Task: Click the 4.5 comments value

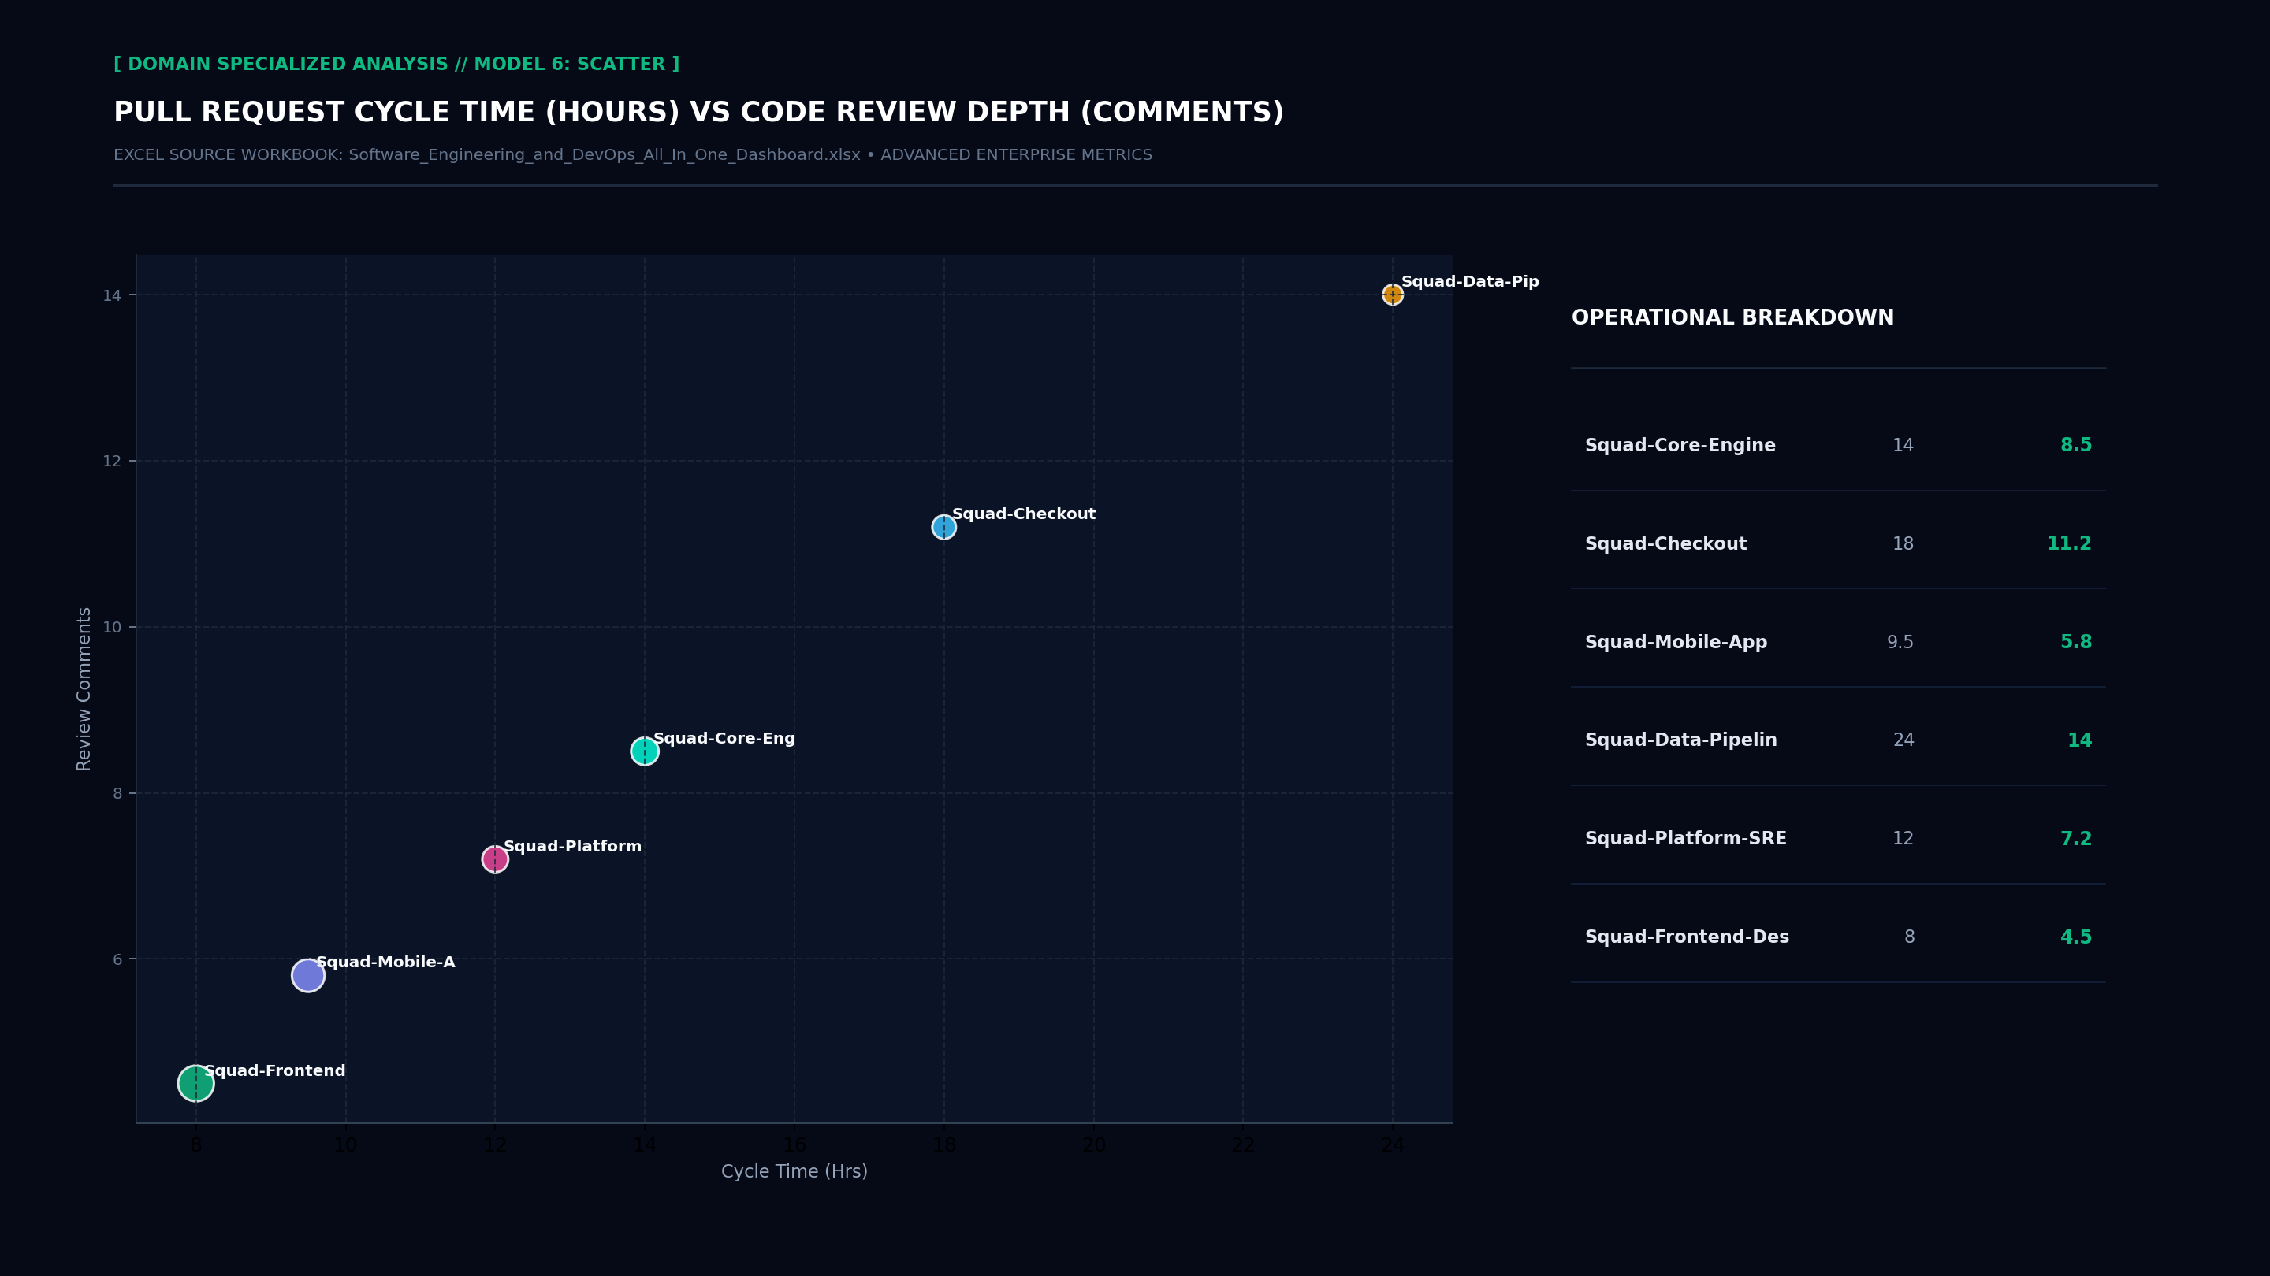Action: click(x=2076, y=938)
